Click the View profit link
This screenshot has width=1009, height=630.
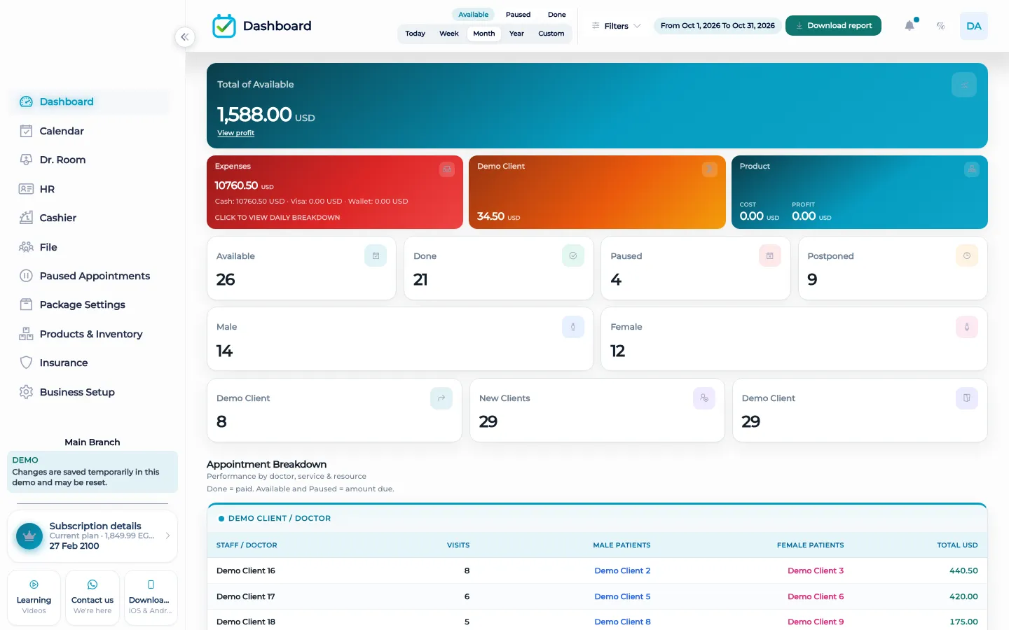pyautogui.click(x=235, y=133)
